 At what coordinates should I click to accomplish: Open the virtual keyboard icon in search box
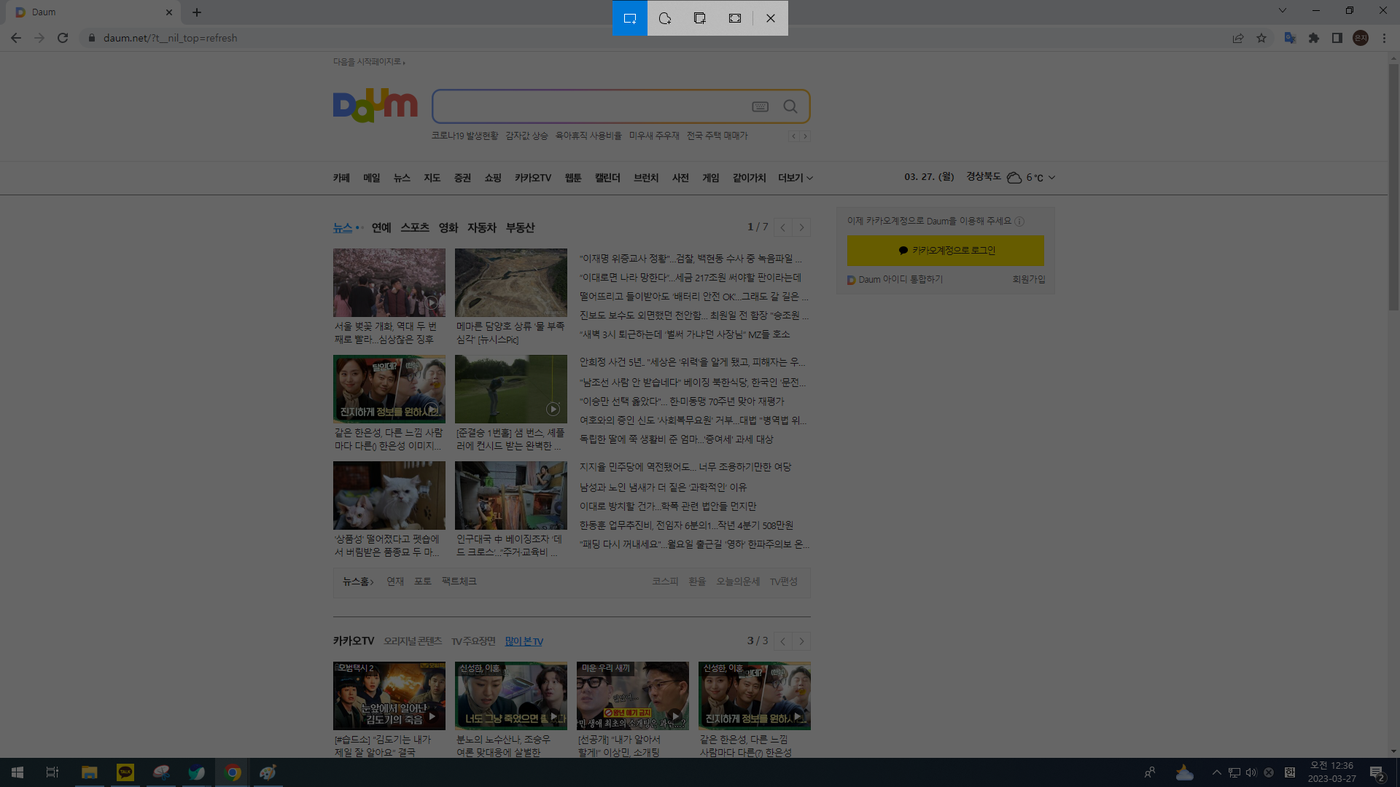click(x=760, y=106)
